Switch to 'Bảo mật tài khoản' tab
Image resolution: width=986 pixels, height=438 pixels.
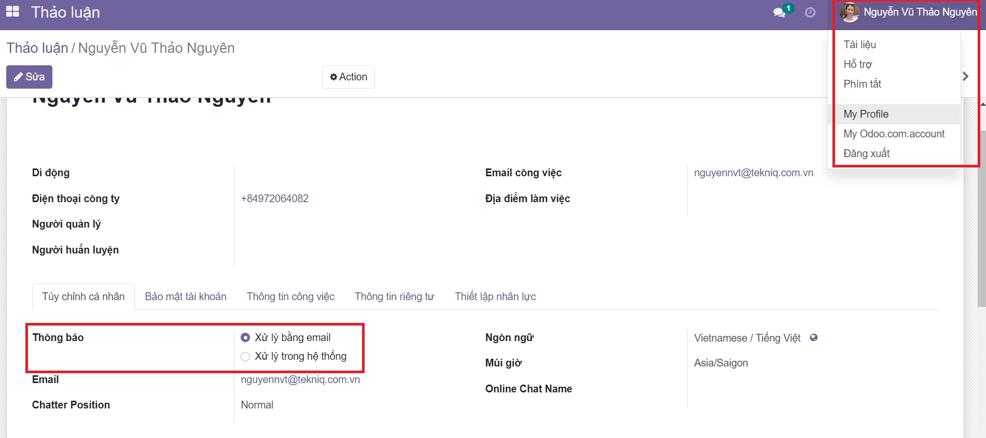point(186,296)
